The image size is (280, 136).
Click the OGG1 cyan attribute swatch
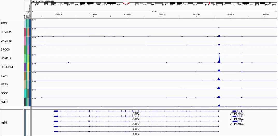click(x=25, y=93)
